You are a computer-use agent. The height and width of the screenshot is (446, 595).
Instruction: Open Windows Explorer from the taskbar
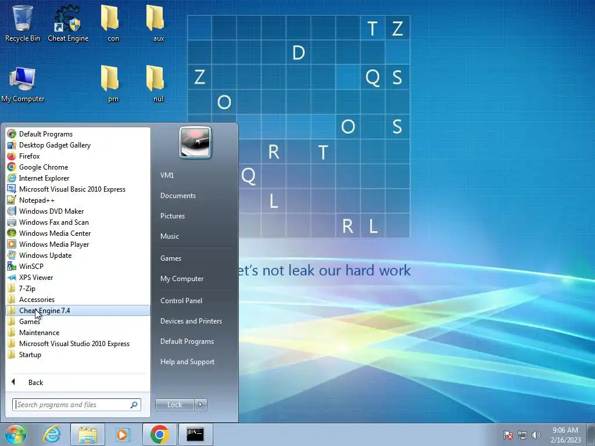click(87, 434)
